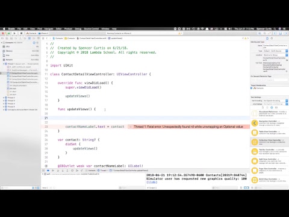
Task: Select the Table View Controller library item
Action: coord(270,133)
